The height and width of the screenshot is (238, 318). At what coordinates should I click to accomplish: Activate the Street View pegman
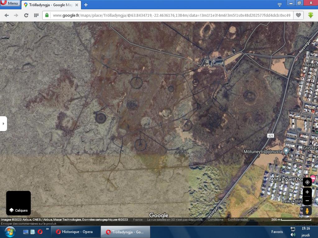pyautogui.click(x=307, y=211)
